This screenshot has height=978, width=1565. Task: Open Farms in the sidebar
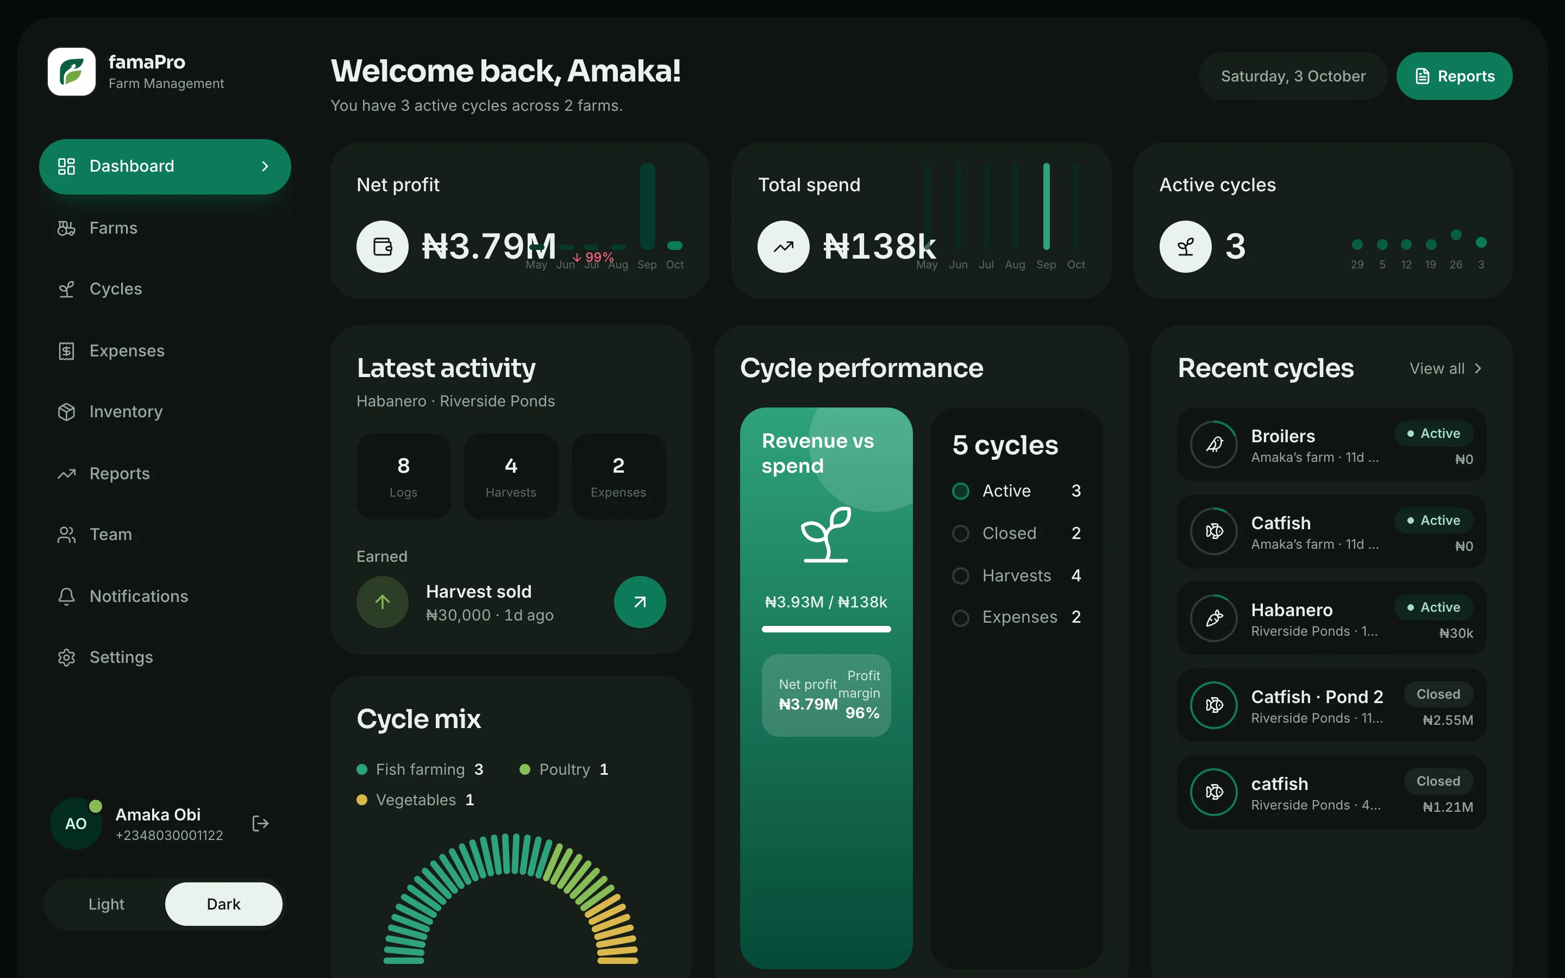pyautogui.click(x=165, y=228)
